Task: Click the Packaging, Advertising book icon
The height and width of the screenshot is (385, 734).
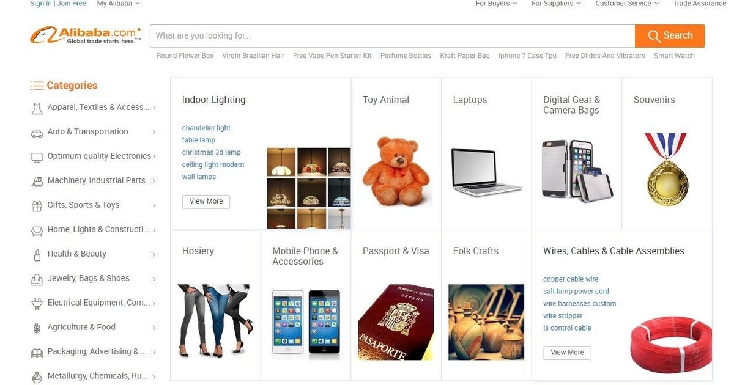Action: pos(37,353)
